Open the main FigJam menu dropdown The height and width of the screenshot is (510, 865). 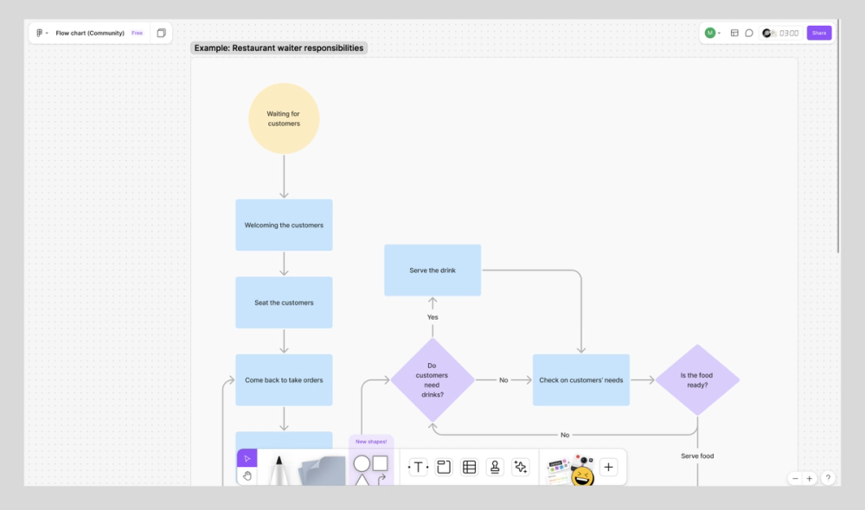coord(40,32)
